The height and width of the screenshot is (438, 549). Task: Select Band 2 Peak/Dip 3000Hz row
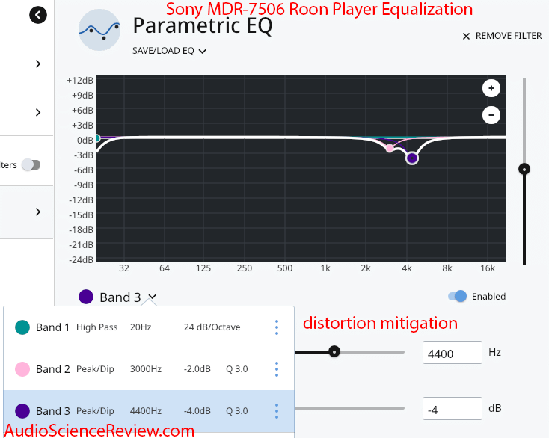[x=149, y=369]
